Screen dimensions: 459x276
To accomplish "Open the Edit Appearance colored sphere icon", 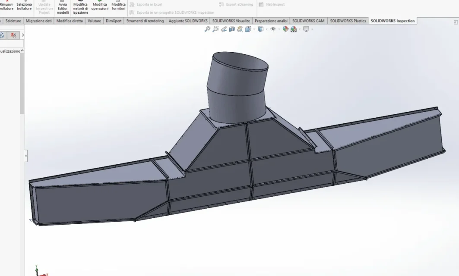I will (x=285, y=29).
